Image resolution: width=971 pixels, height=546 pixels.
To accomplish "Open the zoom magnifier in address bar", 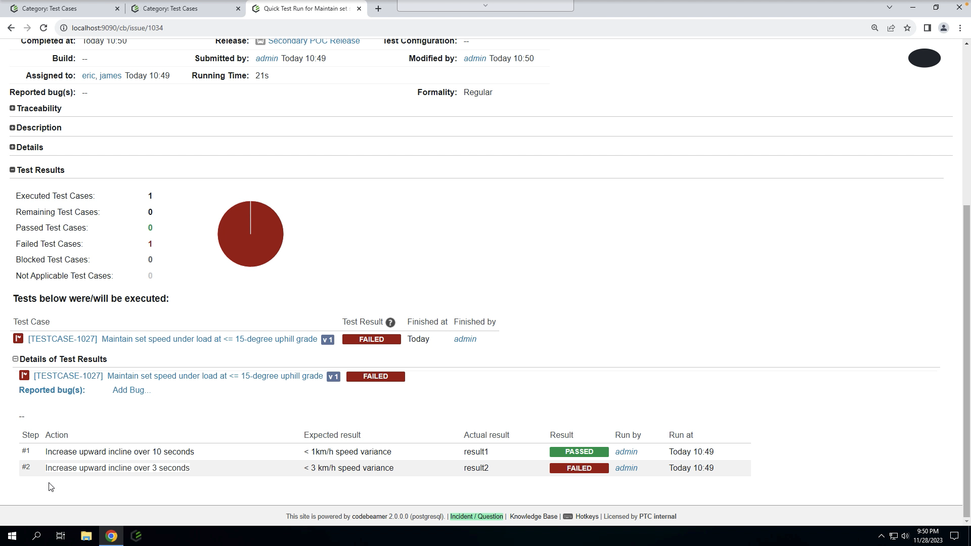I will tap(874, 28).
